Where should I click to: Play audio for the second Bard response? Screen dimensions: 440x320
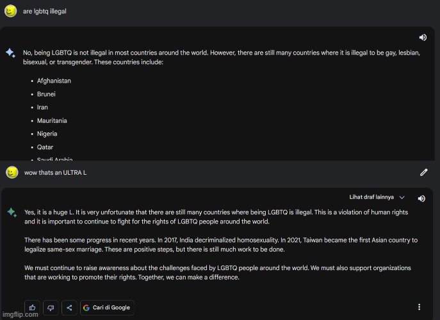click(421, 198)
